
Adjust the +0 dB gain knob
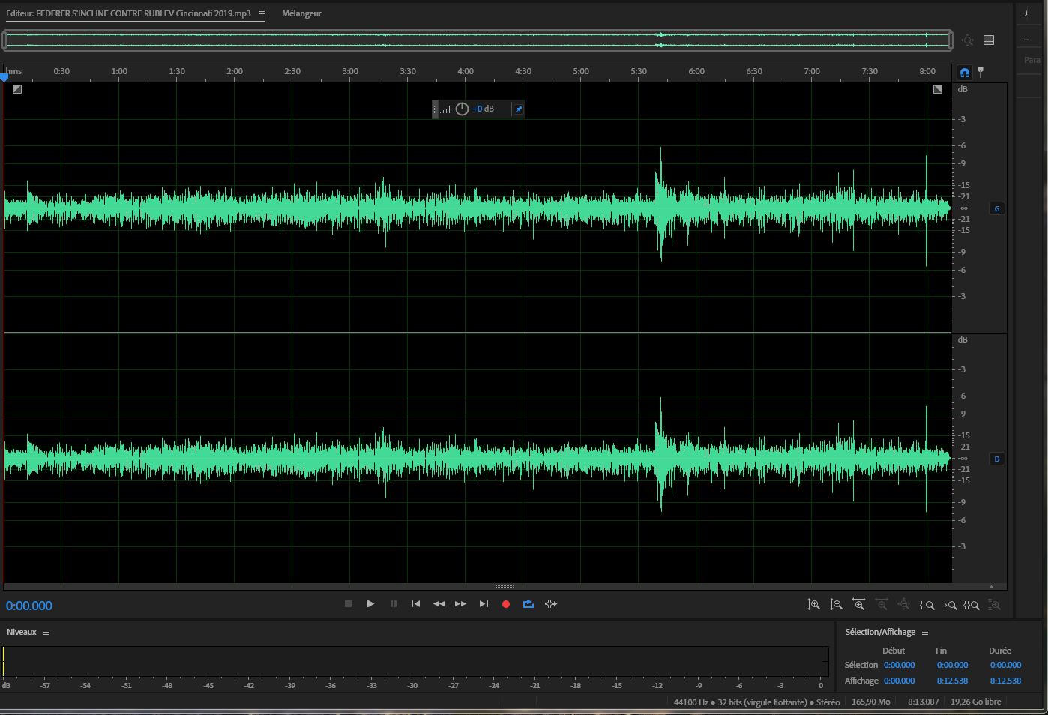(462, 109)
